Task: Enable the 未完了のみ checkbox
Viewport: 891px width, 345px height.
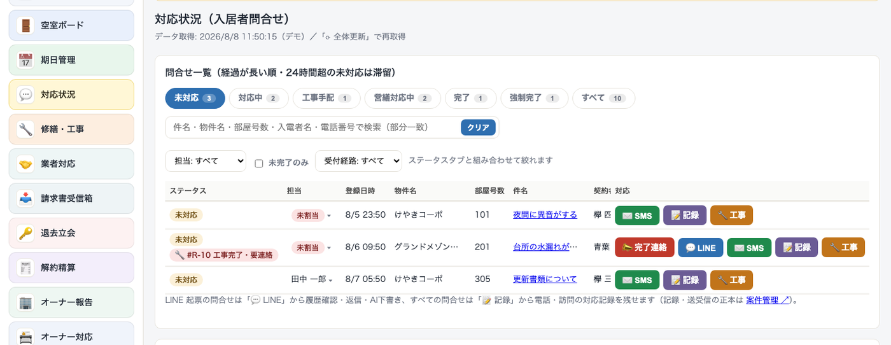Action: (259, 163)
